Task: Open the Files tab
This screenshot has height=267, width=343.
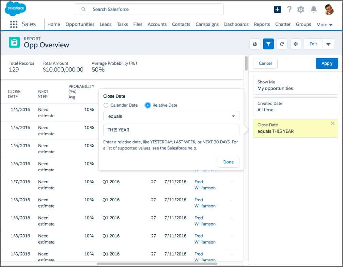Action: [138, 24]
